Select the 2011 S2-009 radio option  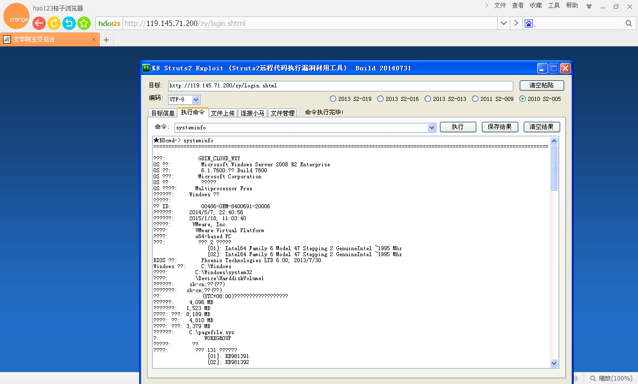click(x=493, y=99)
